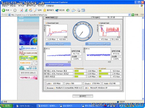This screenshot has height=108, width=145.
Task: Click the 472 kbps upload speed box under graph
Action: pyautogui.click(x=104, y=39)
